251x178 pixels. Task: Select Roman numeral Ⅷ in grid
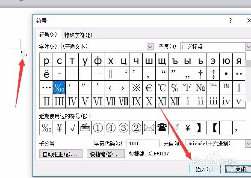(124, 101)
